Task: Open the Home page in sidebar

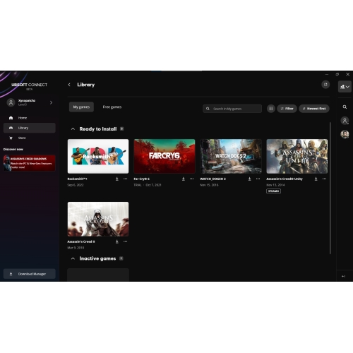Action: [30, 118]
